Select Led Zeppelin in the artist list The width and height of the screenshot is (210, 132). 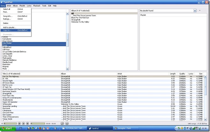click(x=8, y=55)
